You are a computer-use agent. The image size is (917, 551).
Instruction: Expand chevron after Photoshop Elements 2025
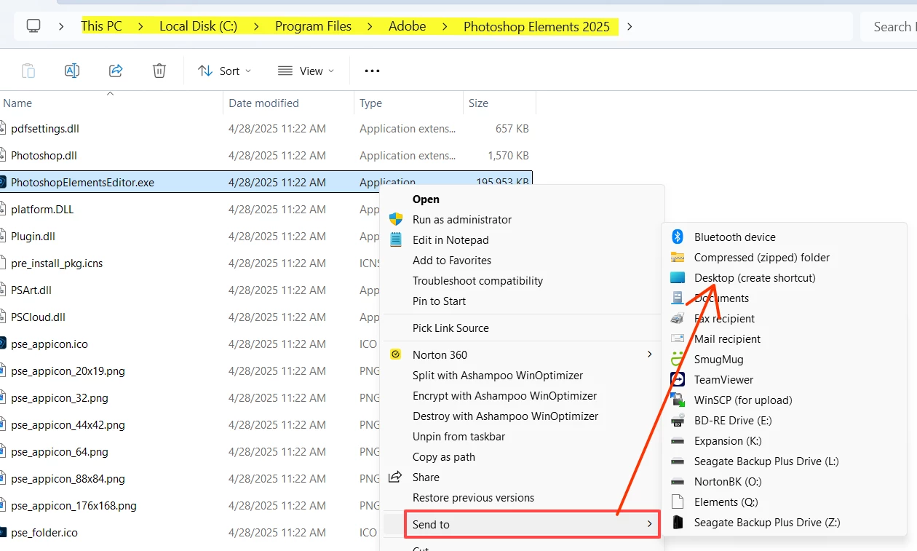(x=630, y=26)
